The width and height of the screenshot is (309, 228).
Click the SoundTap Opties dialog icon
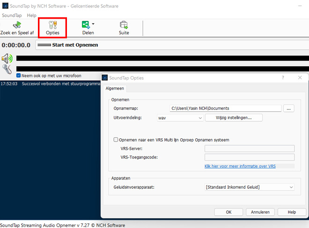click(x=105, y=78)
